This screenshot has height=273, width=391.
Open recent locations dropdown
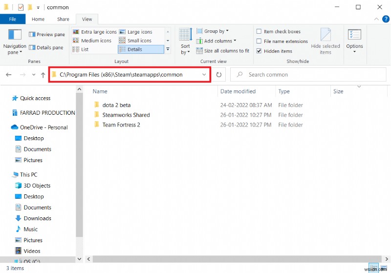tap(34, 75)
